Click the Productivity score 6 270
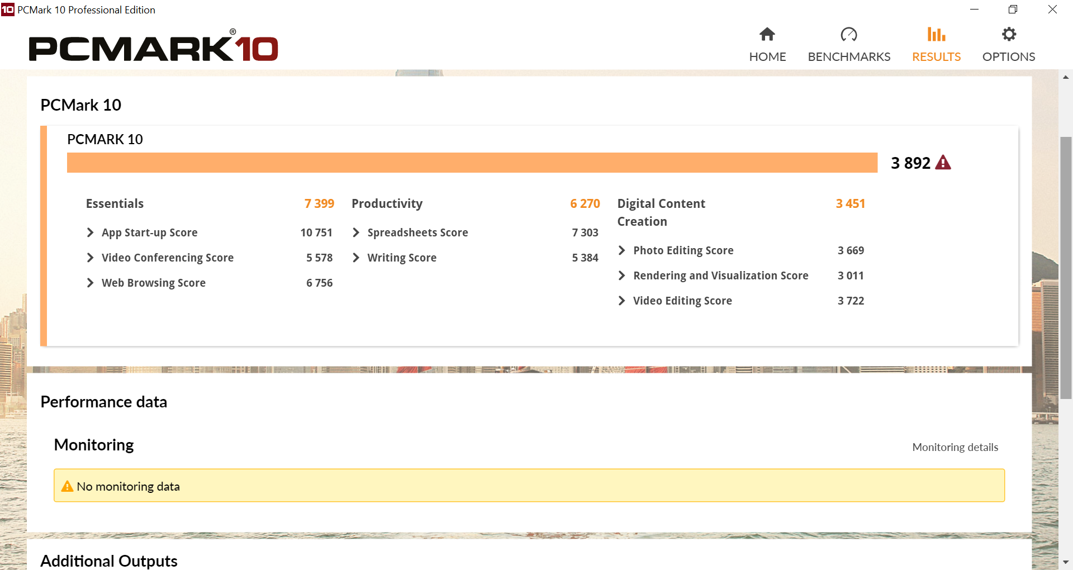Image resolution: width=1073 pixels, height=570 pixels. (585, 203)
